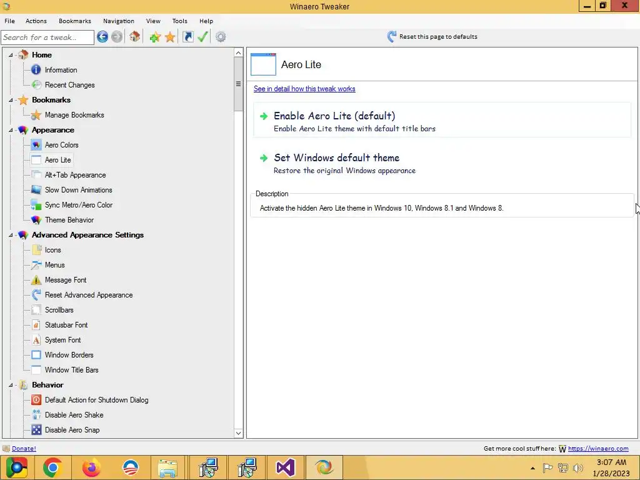Click tree scrollbar down arrow

tap(238, 433)
